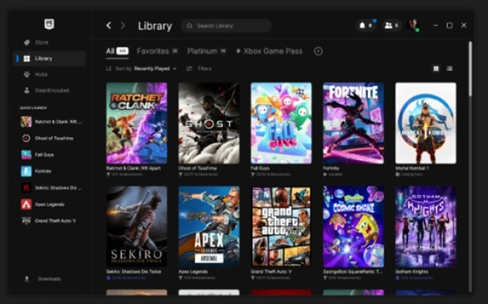This screenshot has height=304, width=488.
Task: Click the Ratchet & Clank: Rift Apart title text
Action: click(133, 168)
